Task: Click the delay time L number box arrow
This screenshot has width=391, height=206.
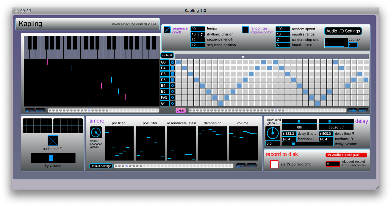Action: 284,134
